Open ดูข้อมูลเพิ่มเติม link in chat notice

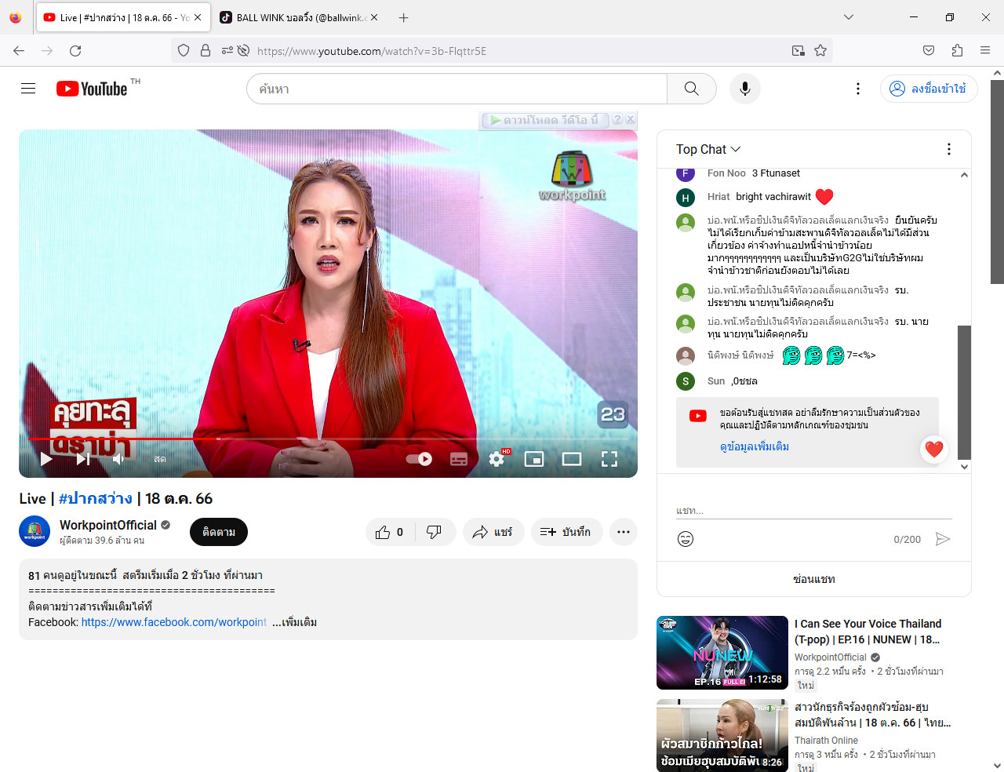755,446
